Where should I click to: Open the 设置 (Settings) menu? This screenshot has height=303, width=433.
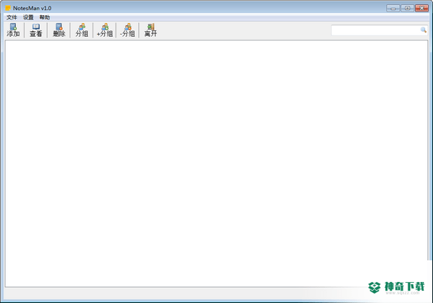(28, 17)
